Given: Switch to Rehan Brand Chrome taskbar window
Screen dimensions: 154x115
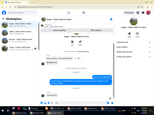Looking at the screenshot, I should (x=58, y=108).
